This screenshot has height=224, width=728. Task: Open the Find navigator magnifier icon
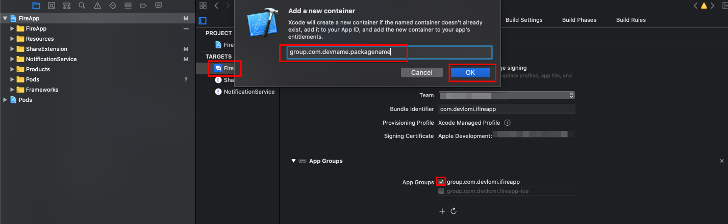pyautogui.click(x=82, y=6)
